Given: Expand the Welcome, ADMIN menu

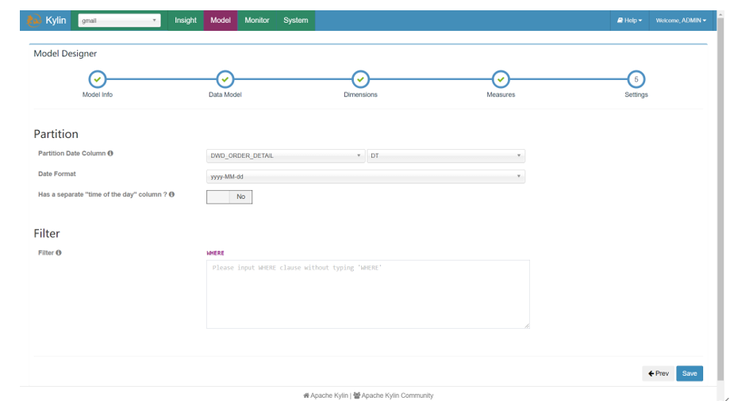Looking at the screenshot, I should click(x=681, y=21).
